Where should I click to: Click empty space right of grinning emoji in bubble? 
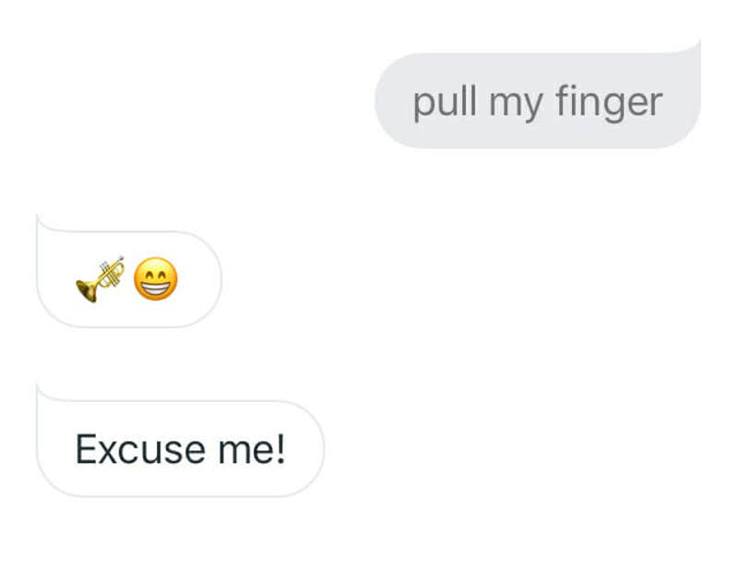(198, 280)
